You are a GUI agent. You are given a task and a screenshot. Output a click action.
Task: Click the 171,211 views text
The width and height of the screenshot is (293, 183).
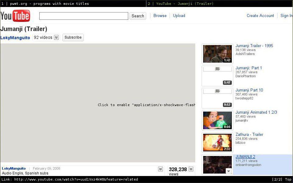tap(246, 161)
